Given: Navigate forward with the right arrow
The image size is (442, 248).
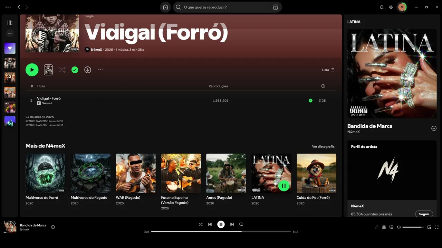Looking at the screenshot, I should (27, 7).
